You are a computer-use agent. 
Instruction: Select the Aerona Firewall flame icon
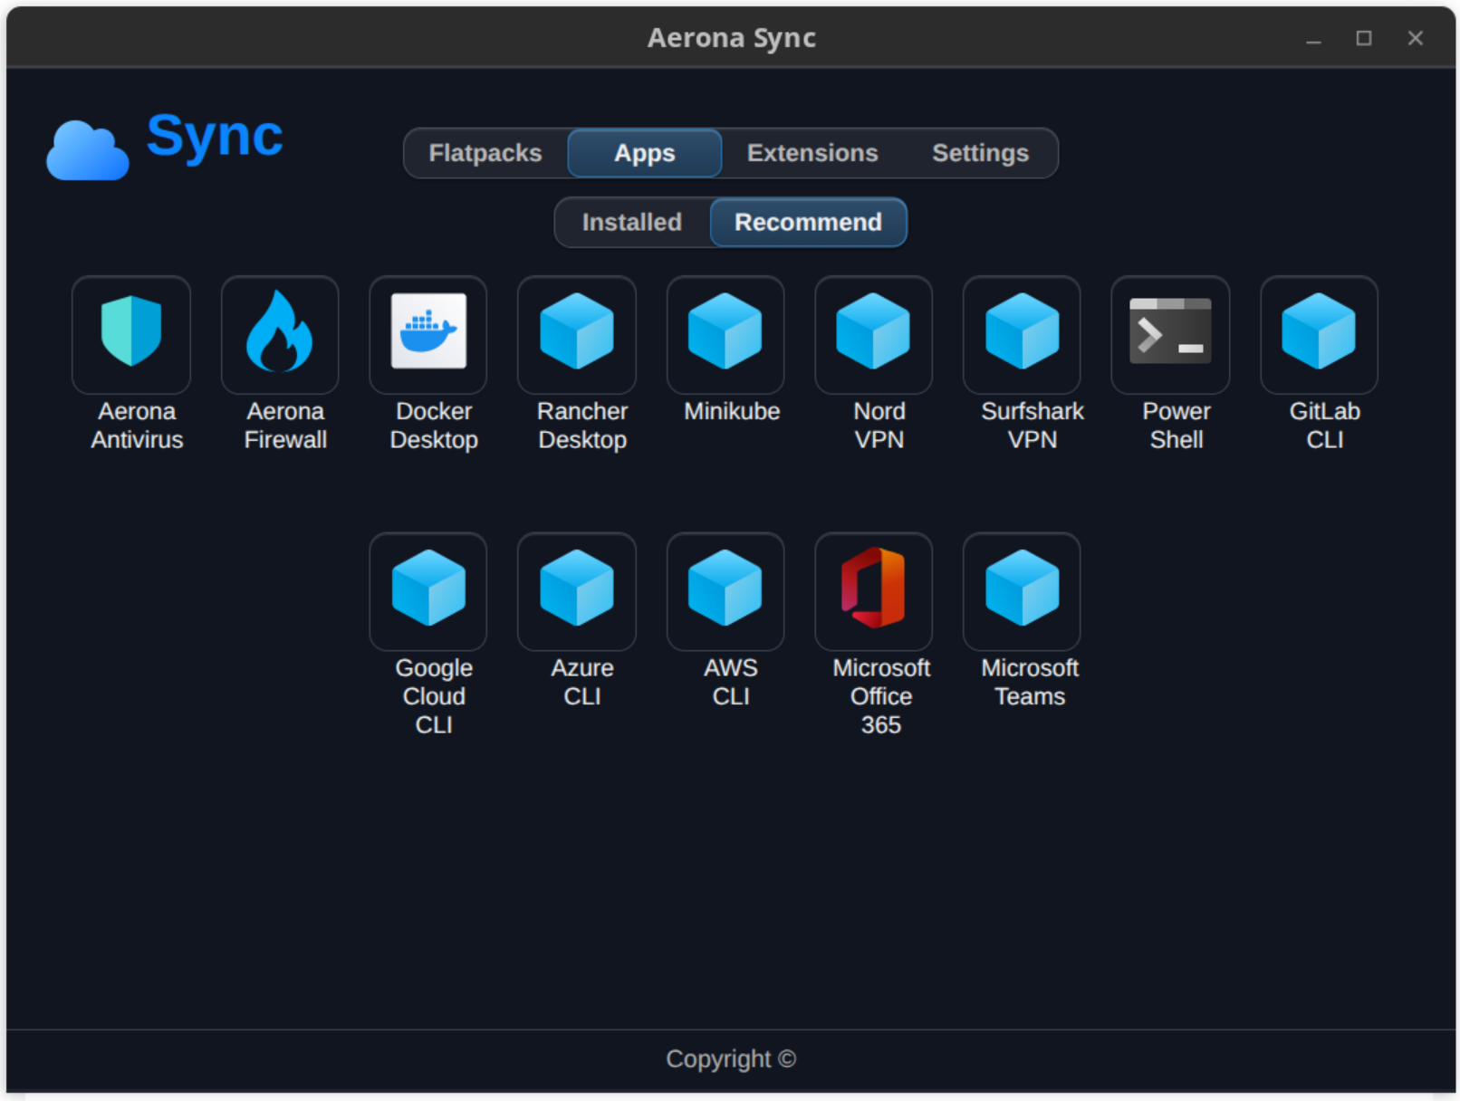pyautogui.click(x=280, y=334)
